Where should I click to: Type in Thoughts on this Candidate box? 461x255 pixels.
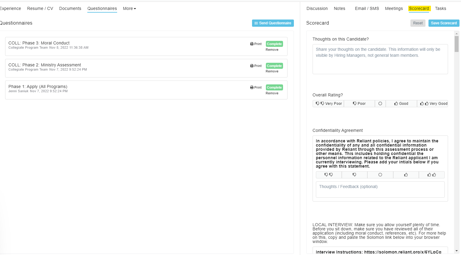pyautogui.click(x=380, y=59)
